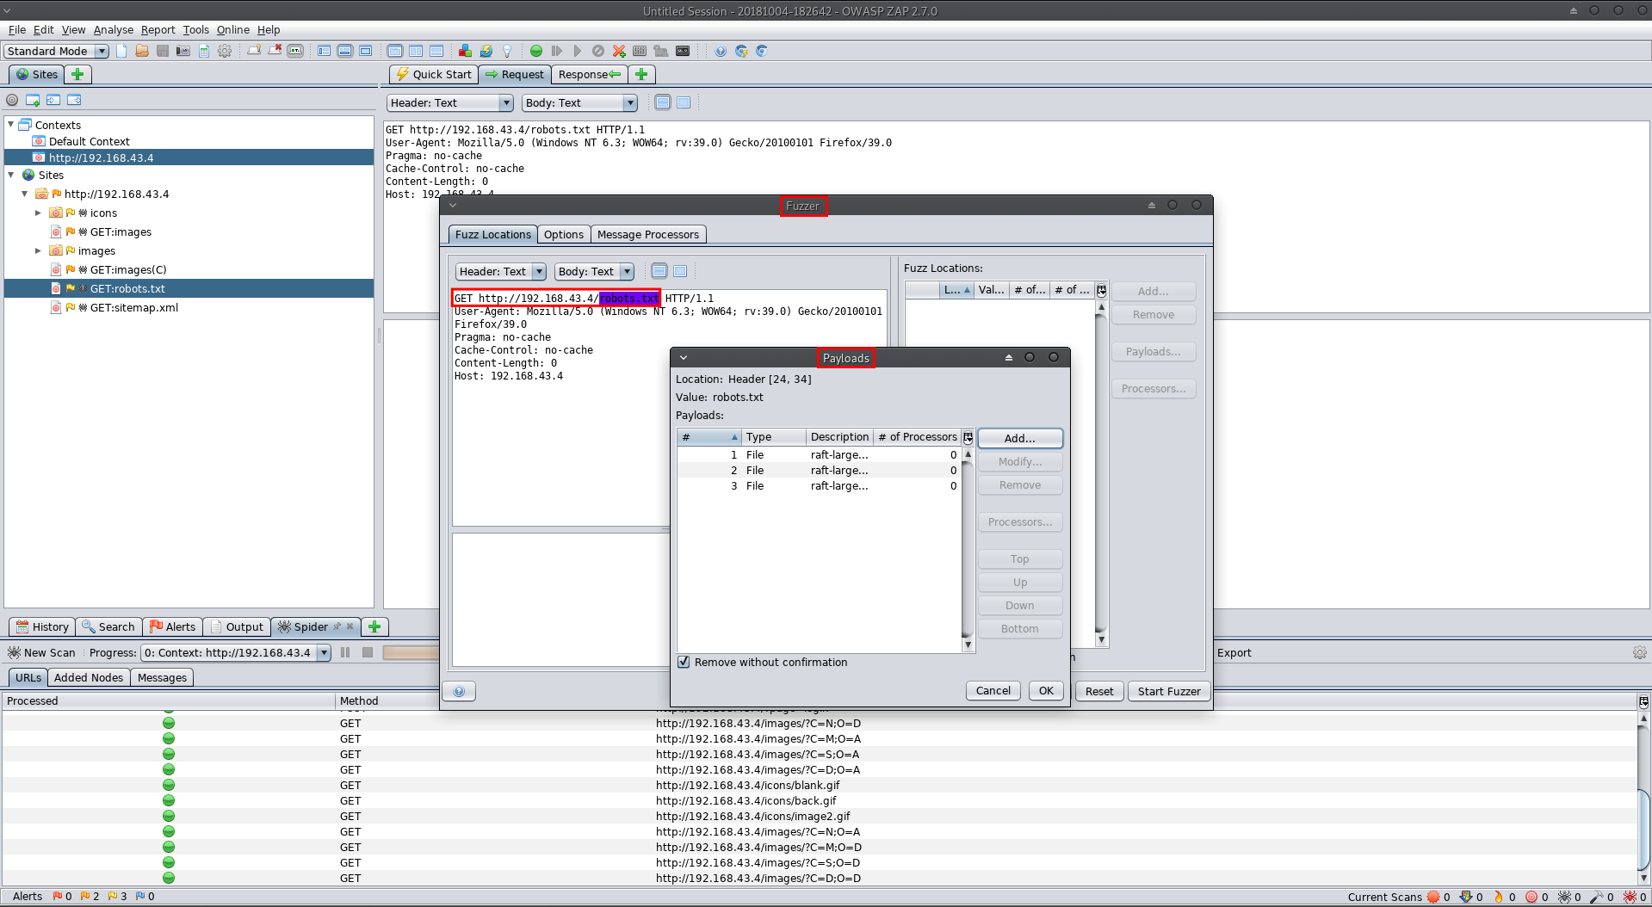Image resolution: width=1652 pixels, height=907 pixels.
Task: Click the Snapshot Session camera icon
Action: 183,51
